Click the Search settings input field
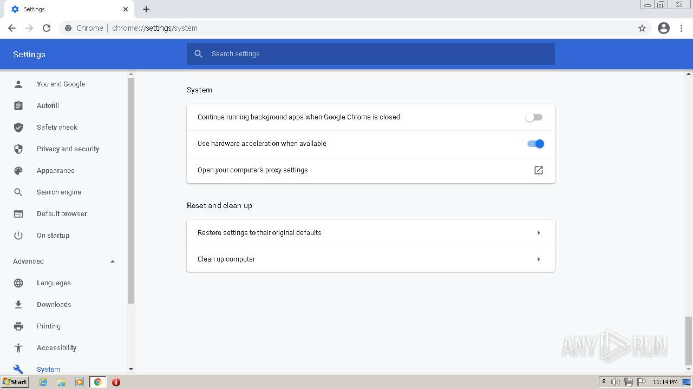Screen dimensions: 693x389 tap(371, 54)
